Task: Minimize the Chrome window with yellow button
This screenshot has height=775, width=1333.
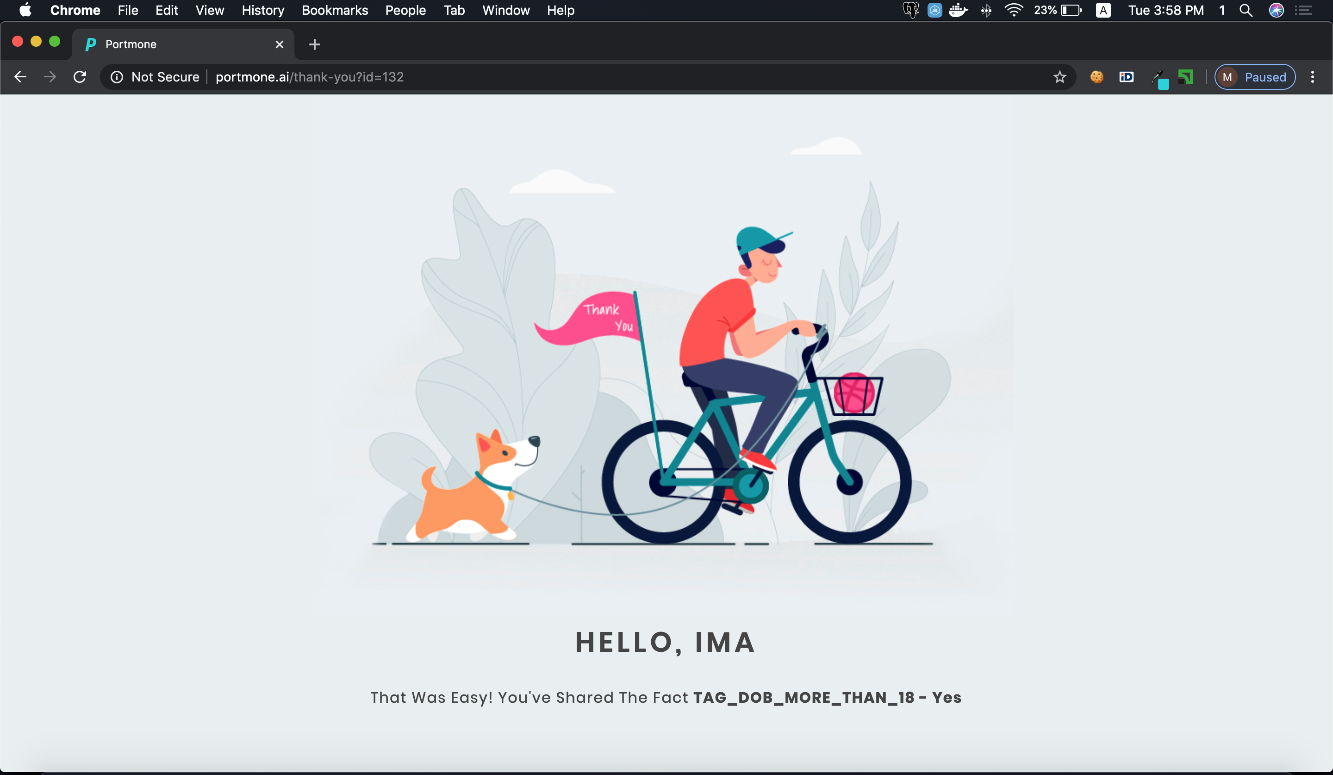Action: pos(36,41)
